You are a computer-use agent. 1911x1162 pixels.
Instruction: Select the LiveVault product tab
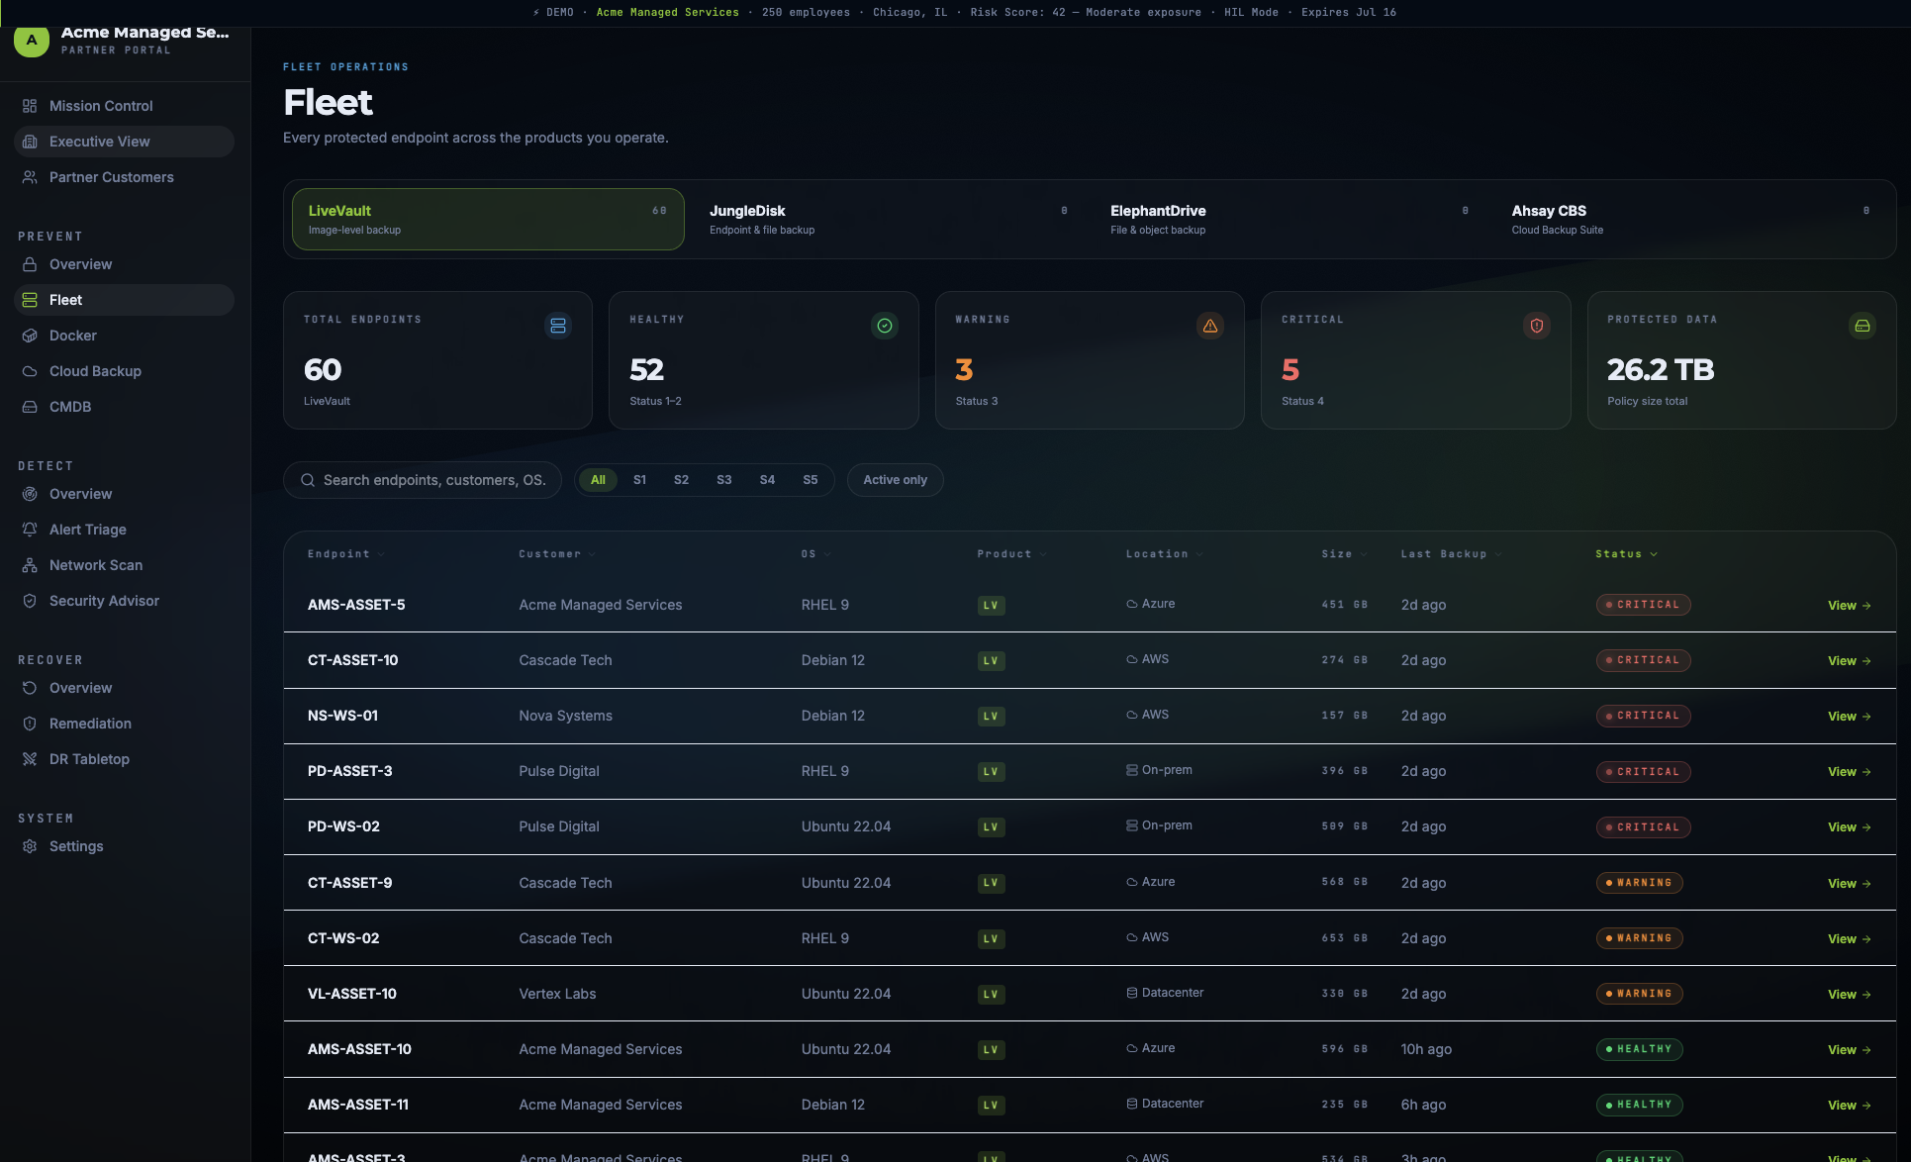pyautogui.click(x=488, y=219)
